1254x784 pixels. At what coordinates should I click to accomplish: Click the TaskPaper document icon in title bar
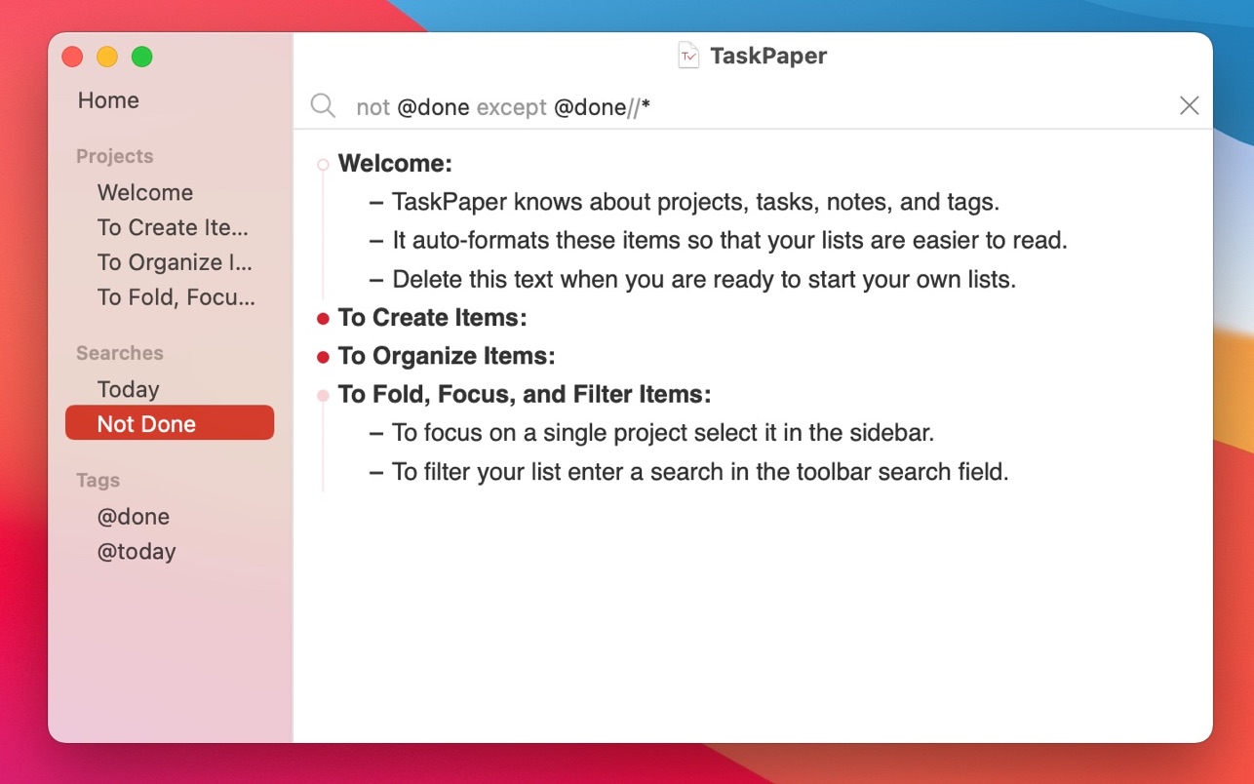click(x=688, y=56)
